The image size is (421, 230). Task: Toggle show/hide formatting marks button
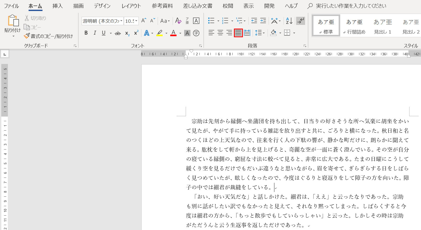pos(301,21)
